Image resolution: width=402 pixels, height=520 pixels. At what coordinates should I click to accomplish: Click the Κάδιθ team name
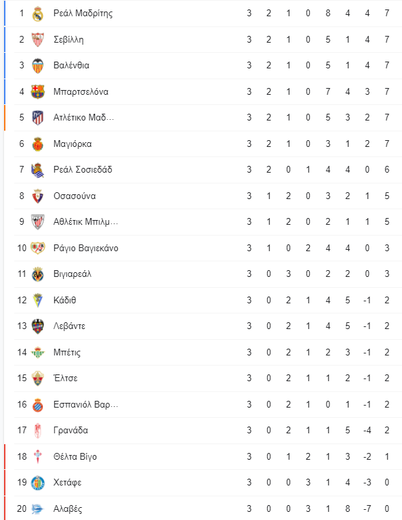[64, 300]
